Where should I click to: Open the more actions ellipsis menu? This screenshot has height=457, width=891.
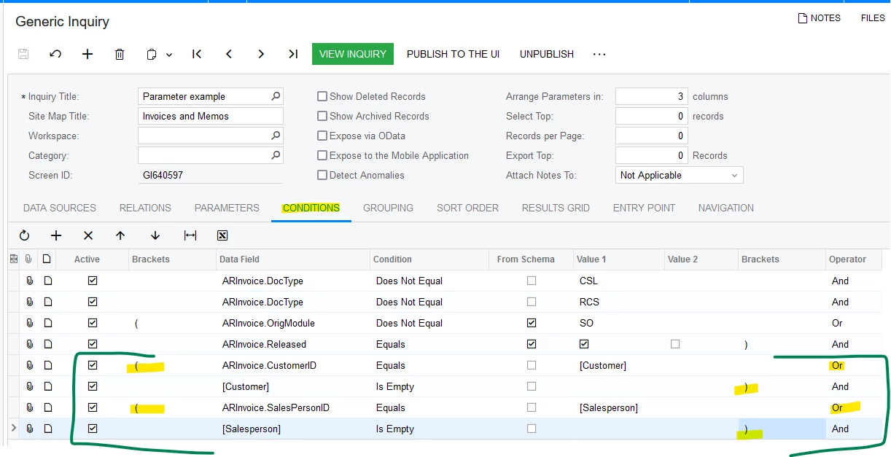click(x=599, y=54)
